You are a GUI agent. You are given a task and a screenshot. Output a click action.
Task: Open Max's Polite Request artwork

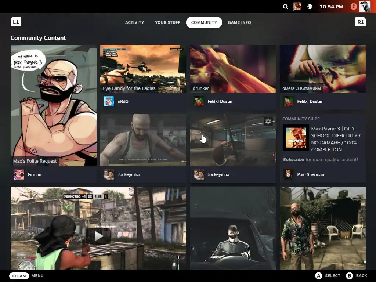pyautogui.click(x=54, y=105)
